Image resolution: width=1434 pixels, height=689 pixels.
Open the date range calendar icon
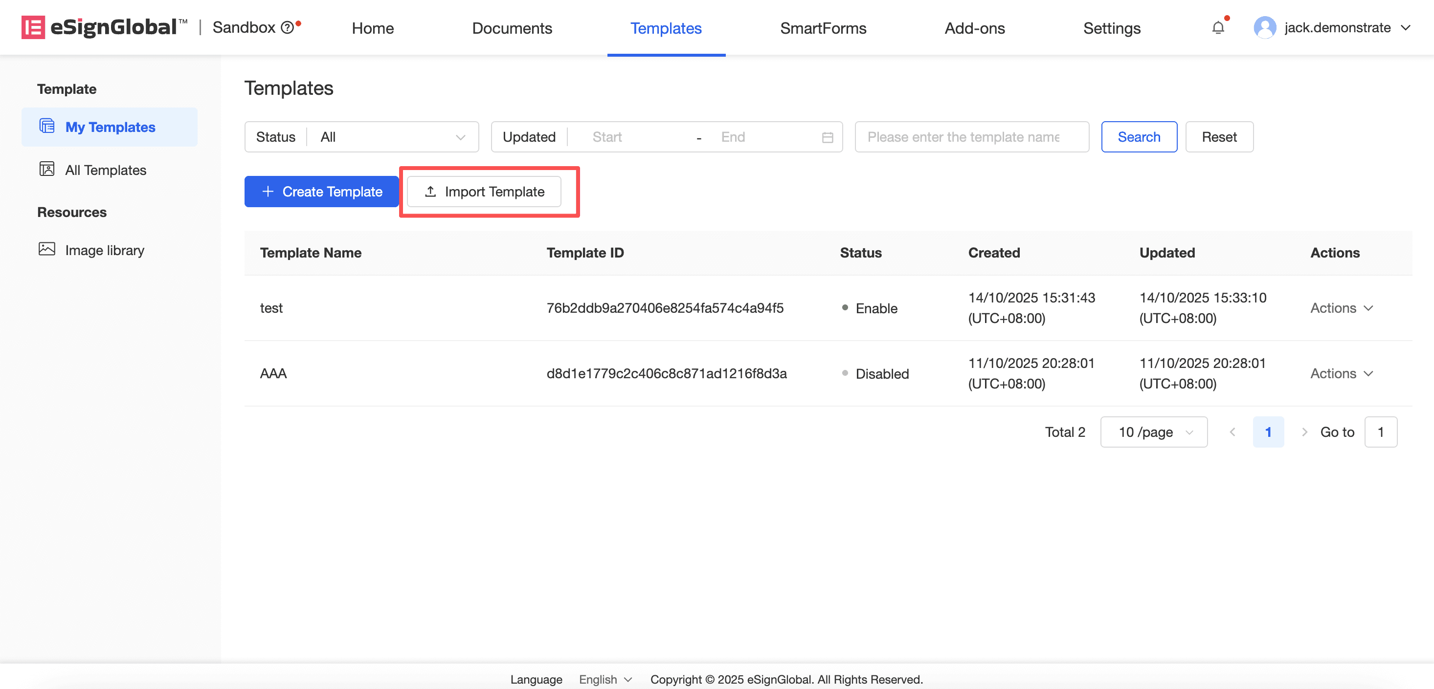(827, 137)
